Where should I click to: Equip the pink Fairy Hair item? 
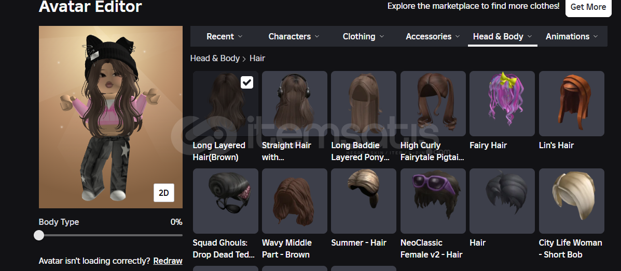[502, 104]
